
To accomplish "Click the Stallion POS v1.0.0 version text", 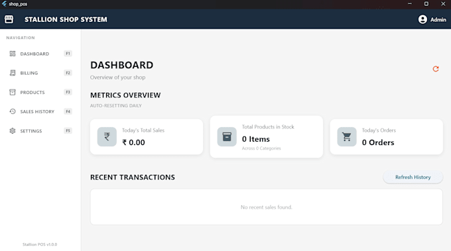I will point(40,244).
